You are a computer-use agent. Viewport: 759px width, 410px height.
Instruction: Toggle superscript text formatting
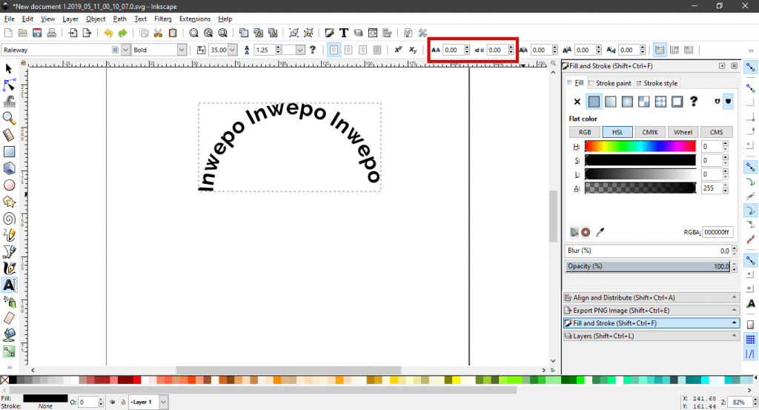pyautogui.click(x=398, y=50)
